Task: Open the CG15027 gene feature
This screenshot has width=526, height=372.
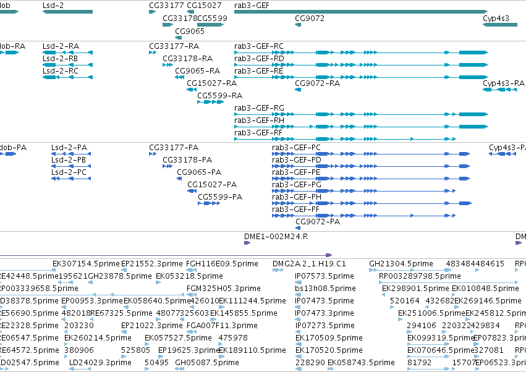Action: [x=190, y=12]
